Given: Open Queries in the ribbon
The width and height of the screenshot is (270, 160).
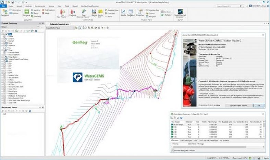Looking at the screenshot, I should (150, 13).
